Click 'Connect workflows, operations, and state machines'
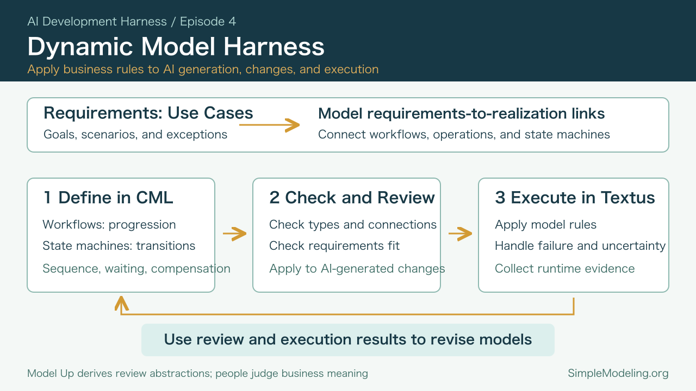 464,135
